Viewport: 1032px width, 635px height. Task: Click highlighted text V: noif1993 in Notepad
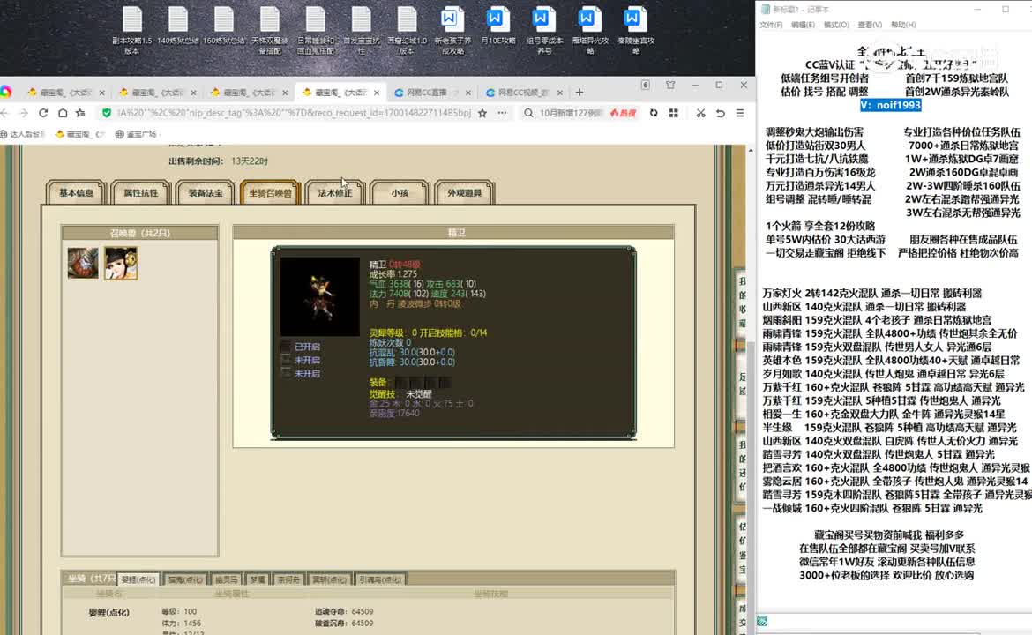(x=891, y=105)
